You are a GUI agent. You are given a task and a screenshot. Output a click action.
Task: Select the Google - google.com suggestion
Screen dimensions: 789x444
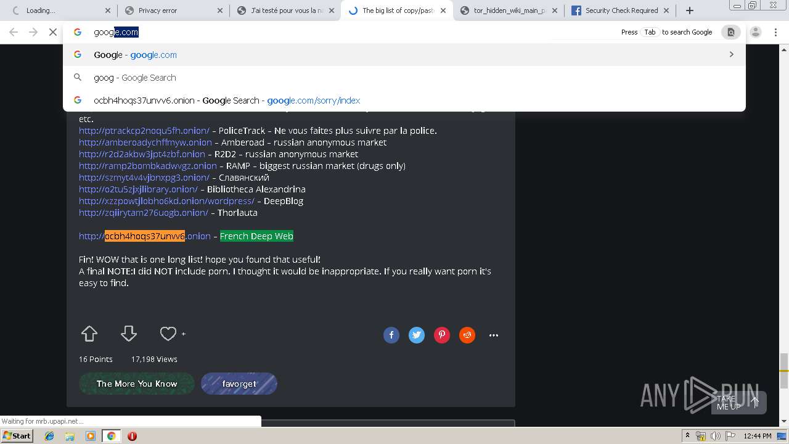tap(404, 55)
